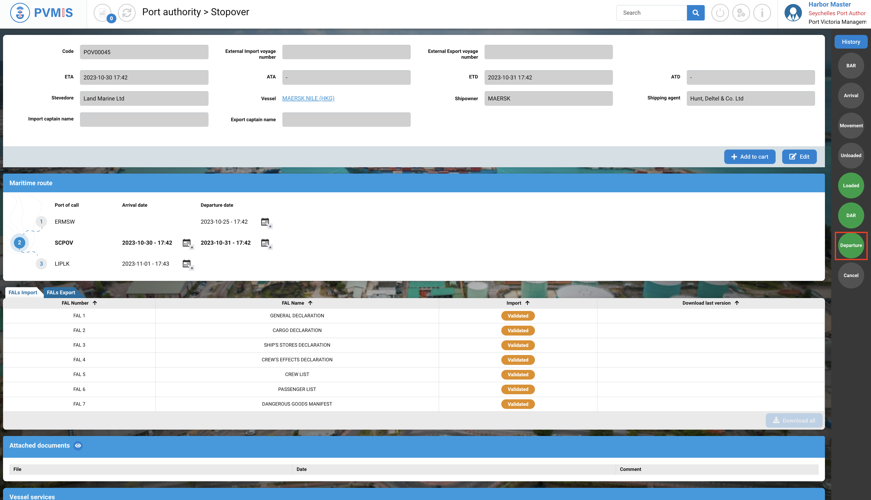Image resolution: width=871 pixels, height=500 pixels.
Task: Click the PVMIS anchor logo icon
Action: [20, 13]
